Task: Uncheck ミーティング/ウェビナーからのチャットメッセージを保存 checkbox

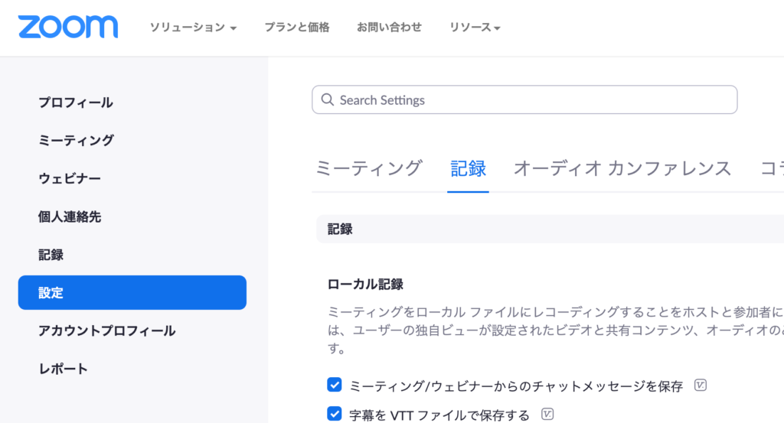Action: click(x=335, y=385)
